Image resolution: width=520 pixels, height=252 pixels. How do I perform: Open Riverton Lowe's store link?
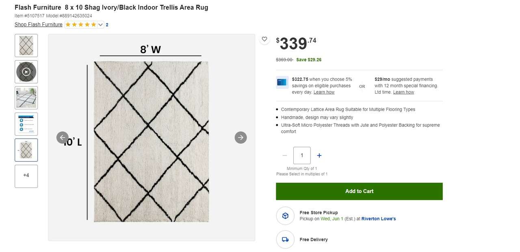(x=379, y=219)
